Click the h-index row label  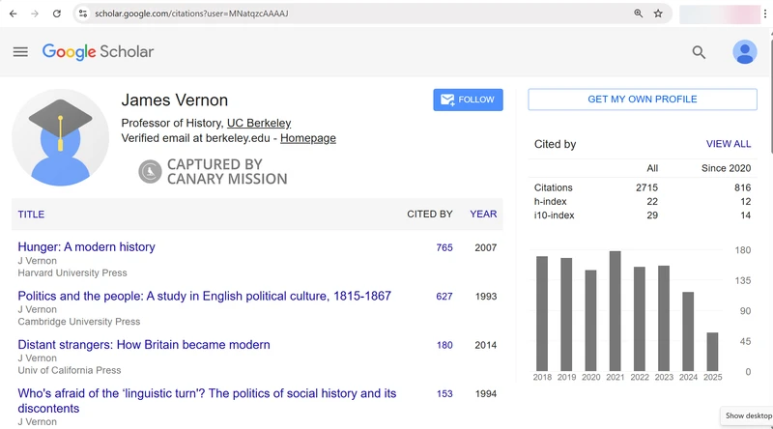tap(550, 202)
